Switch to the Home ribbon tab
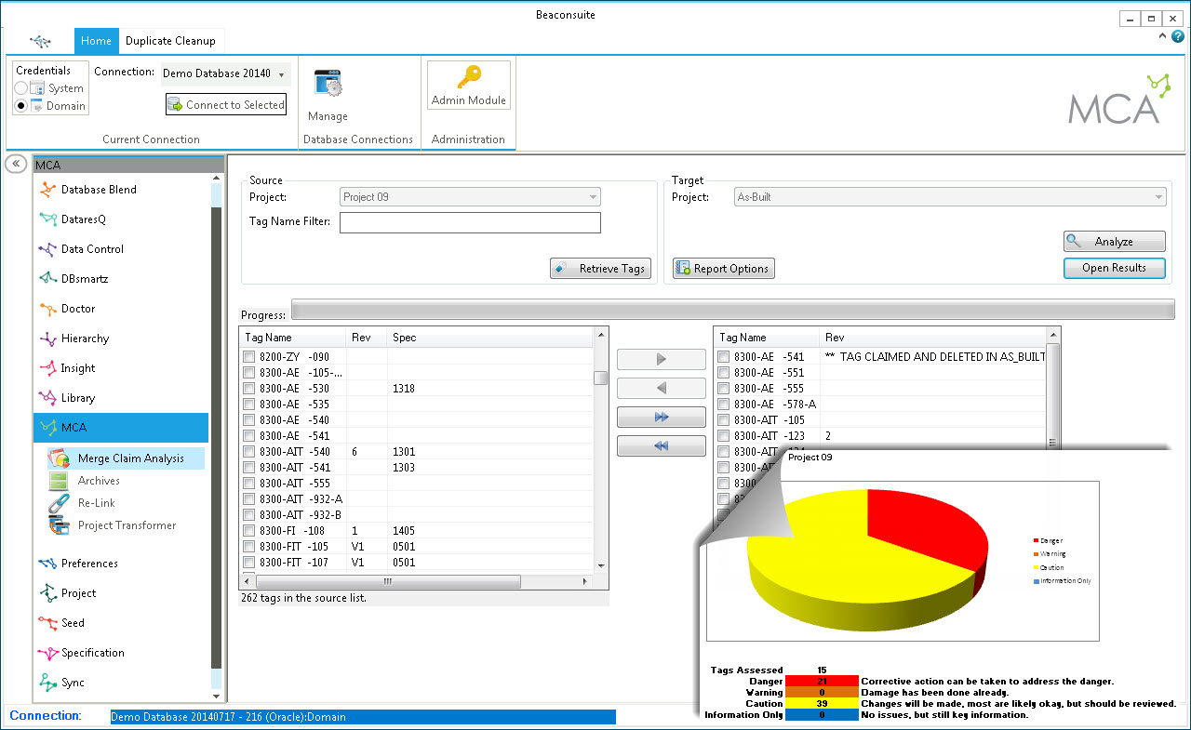Screen dimensions: 1191x730 [x=96, y=41]
